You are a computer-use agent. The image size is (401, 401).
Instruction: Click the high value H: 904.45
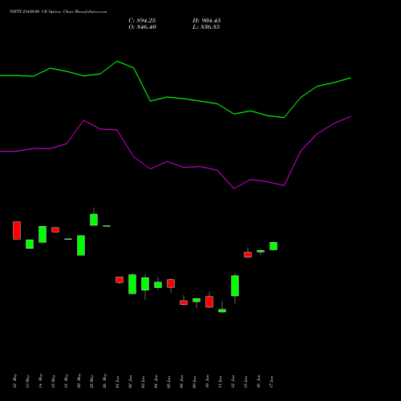(x=206, y=21)
